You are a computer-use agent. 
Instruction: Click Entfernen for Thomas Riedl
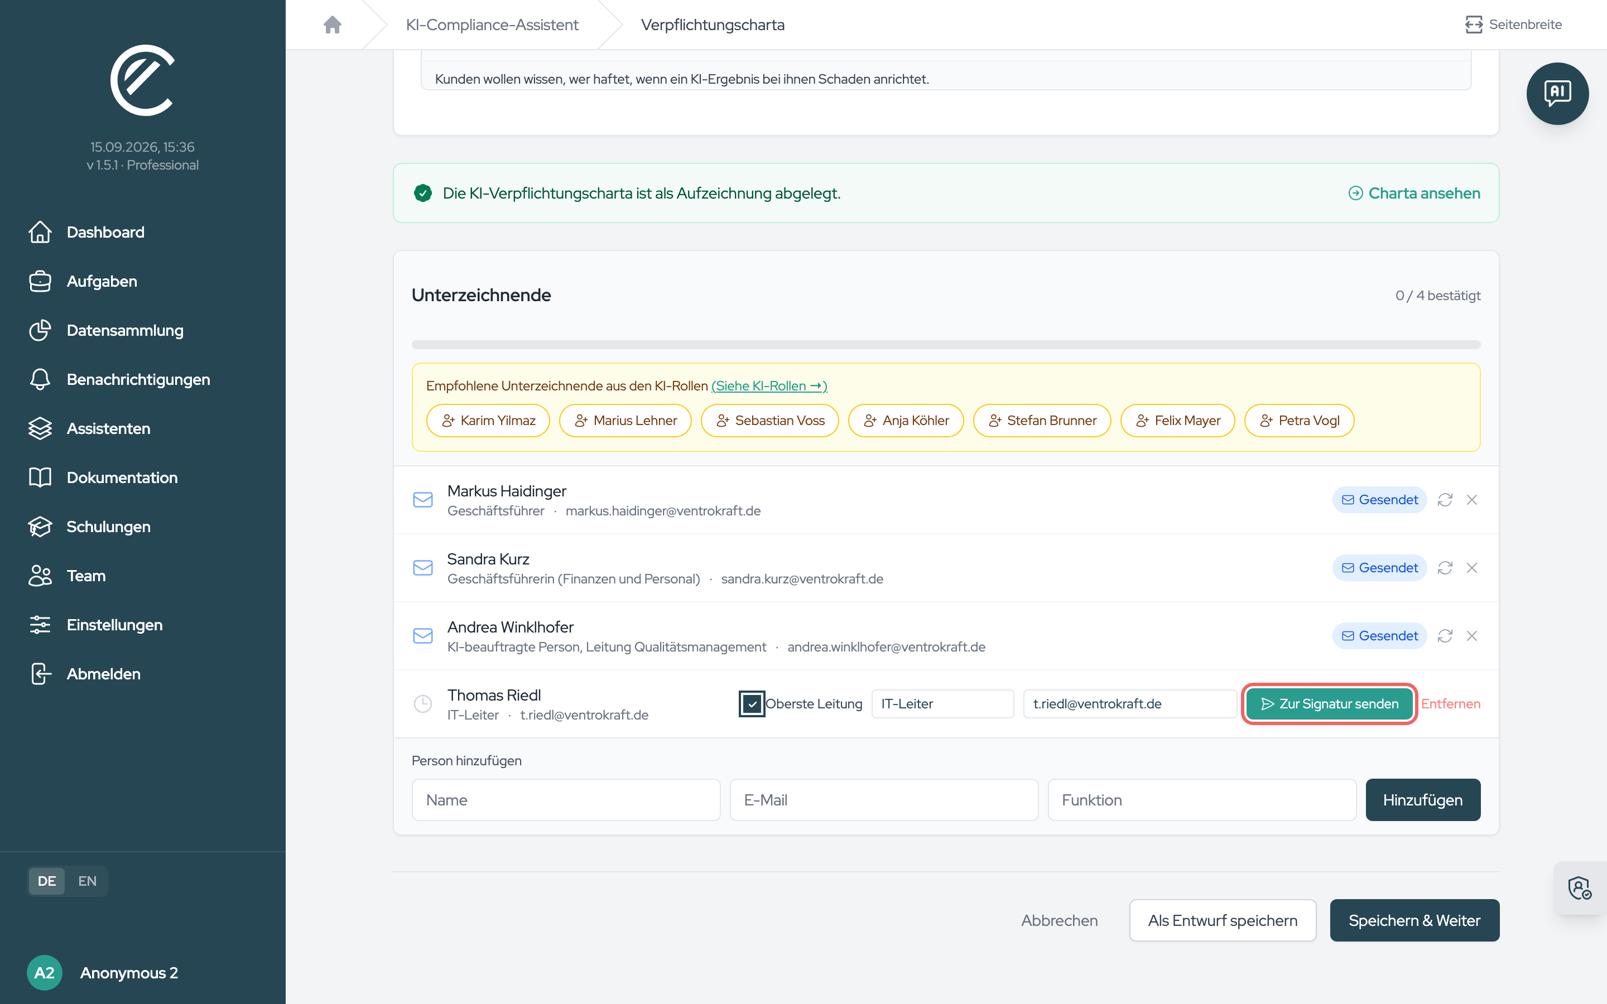[1450, 704]
